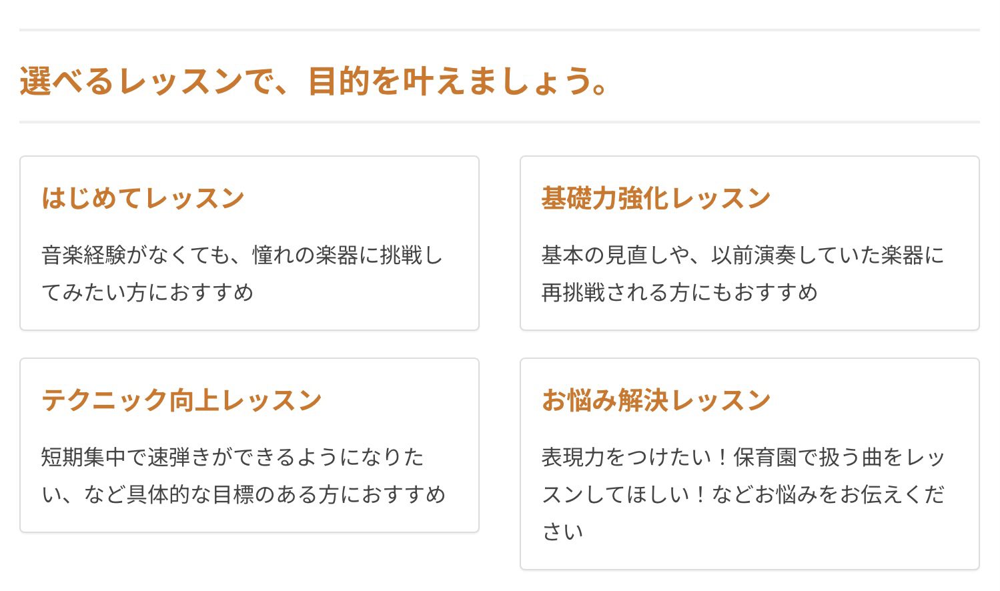1000x591 pixels.
Task: Click the line starting 音楽経験がなくても
Action: [x=241, y=255]
